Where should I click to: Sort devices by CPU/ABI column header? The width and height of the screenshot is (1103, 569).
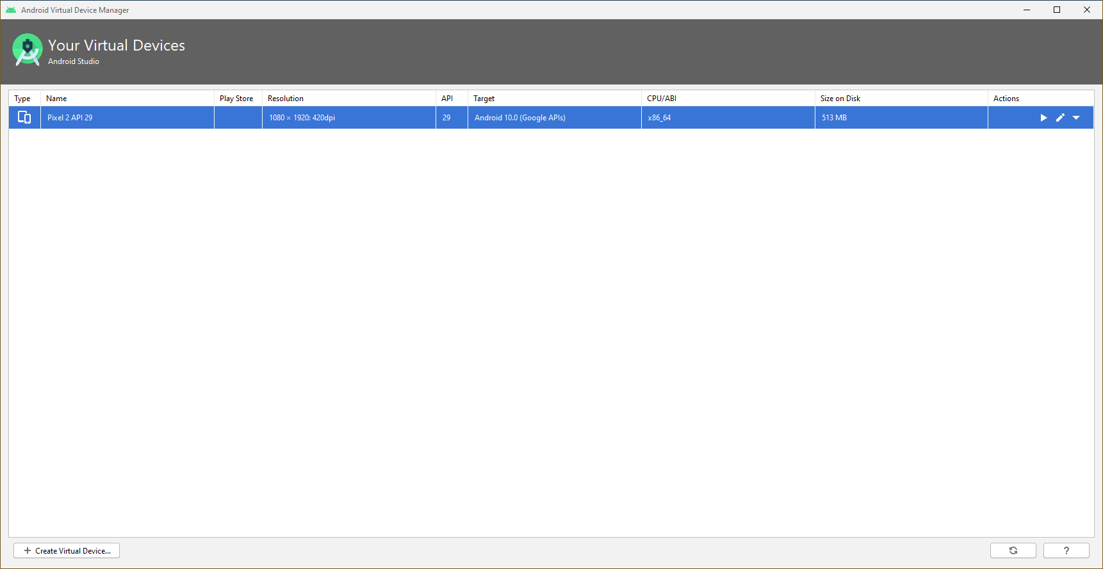728,99
